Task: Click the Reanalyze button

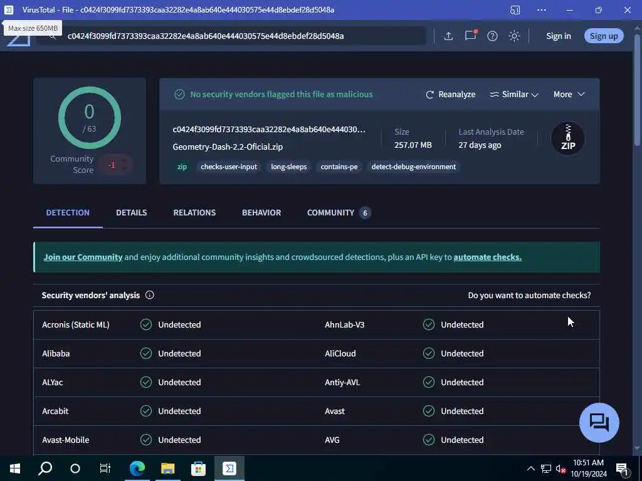Action: click(451, 95)
